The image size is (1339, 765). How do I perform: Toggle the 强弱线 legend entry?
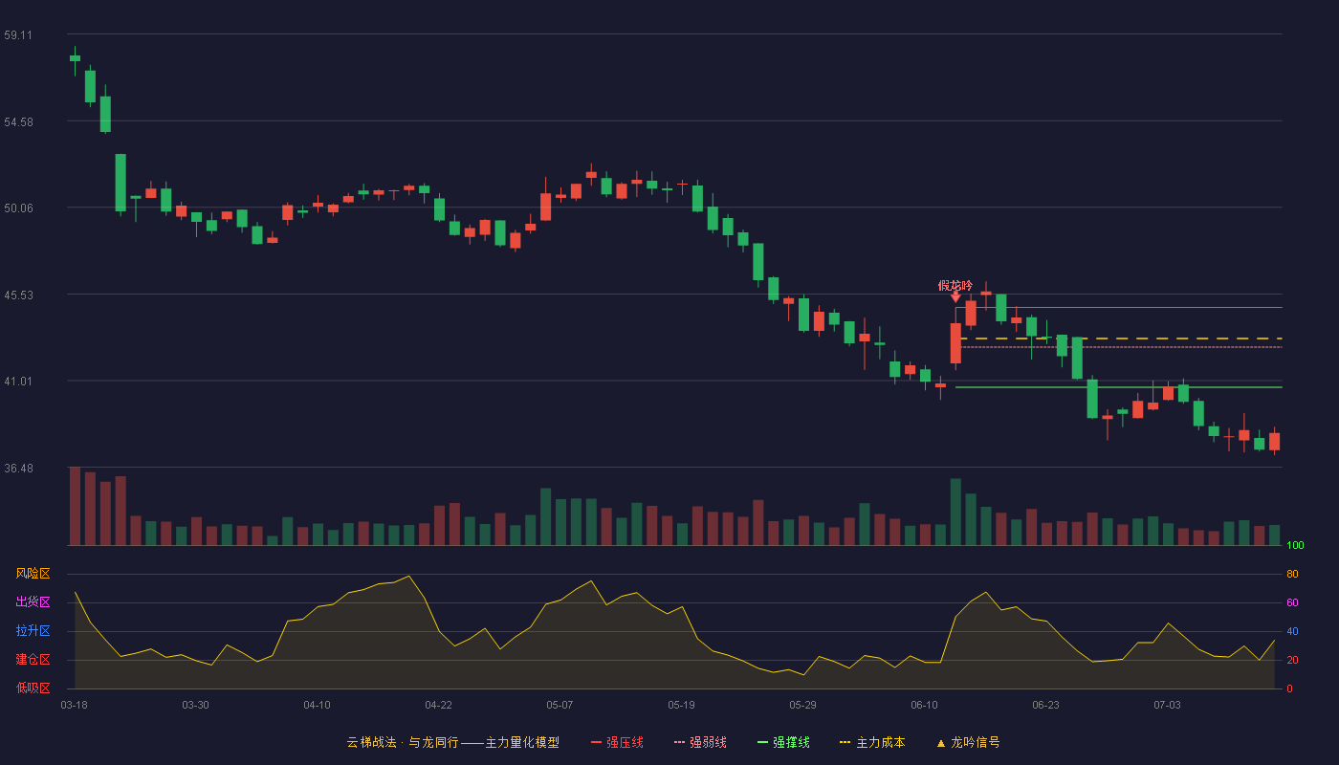pos(700,742)
